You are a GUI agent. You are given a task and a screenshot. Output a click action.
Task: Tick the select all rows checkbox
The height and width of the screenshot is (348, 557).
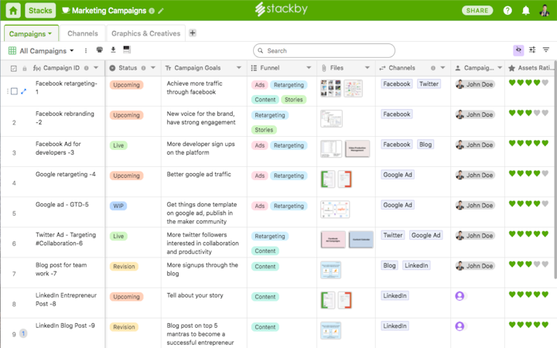point(13,68)
